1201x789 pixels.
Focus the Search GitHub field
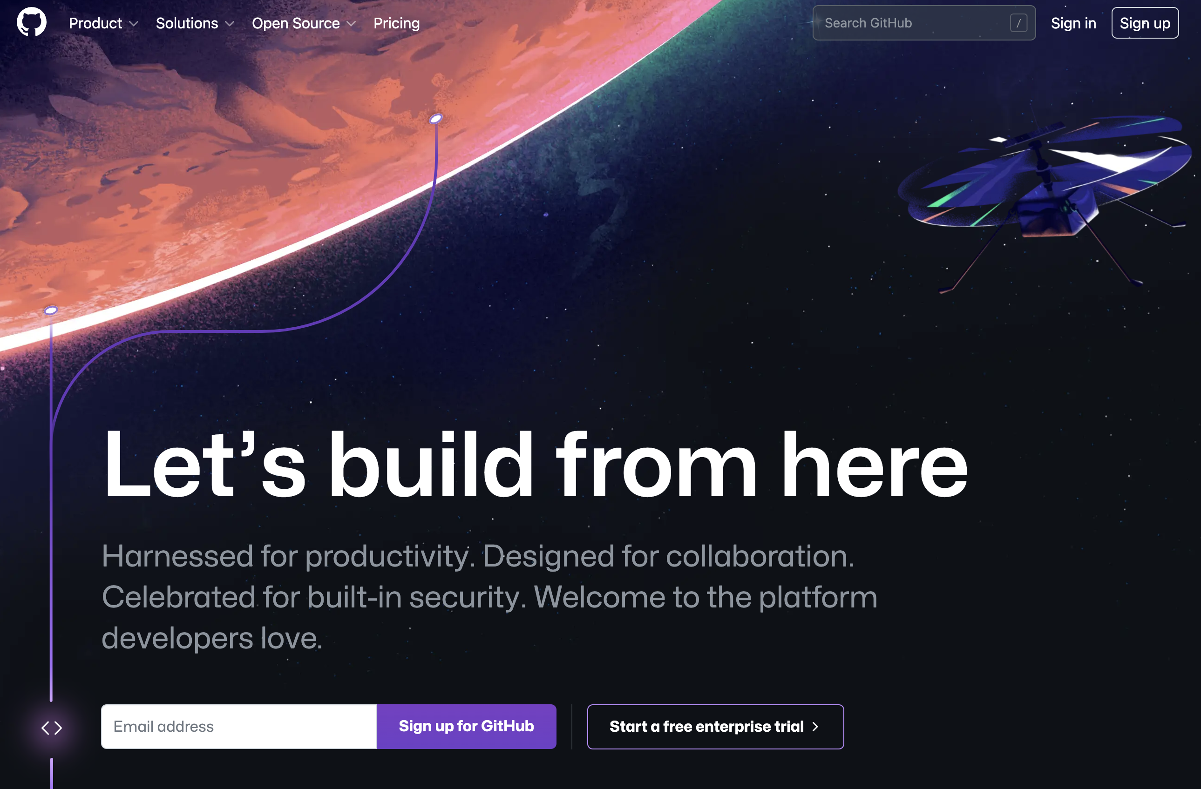pyautogui.click(x=924, y=23)
